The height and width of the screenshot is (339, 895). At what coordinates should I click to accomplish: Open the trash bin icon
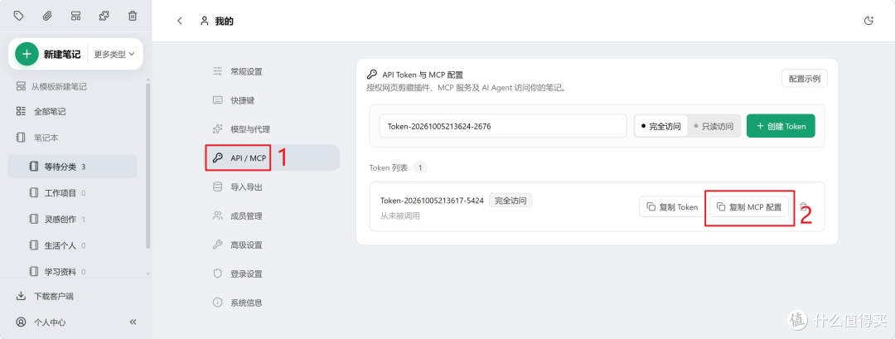point(133,16)
